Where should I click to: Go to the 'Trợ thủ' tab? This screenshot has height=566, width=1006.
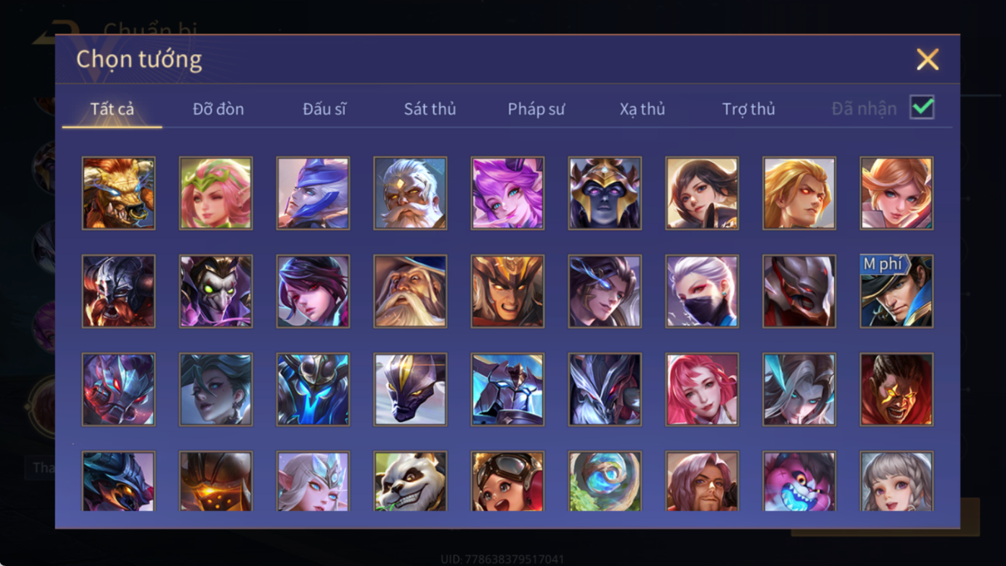(x=749, y=109)
